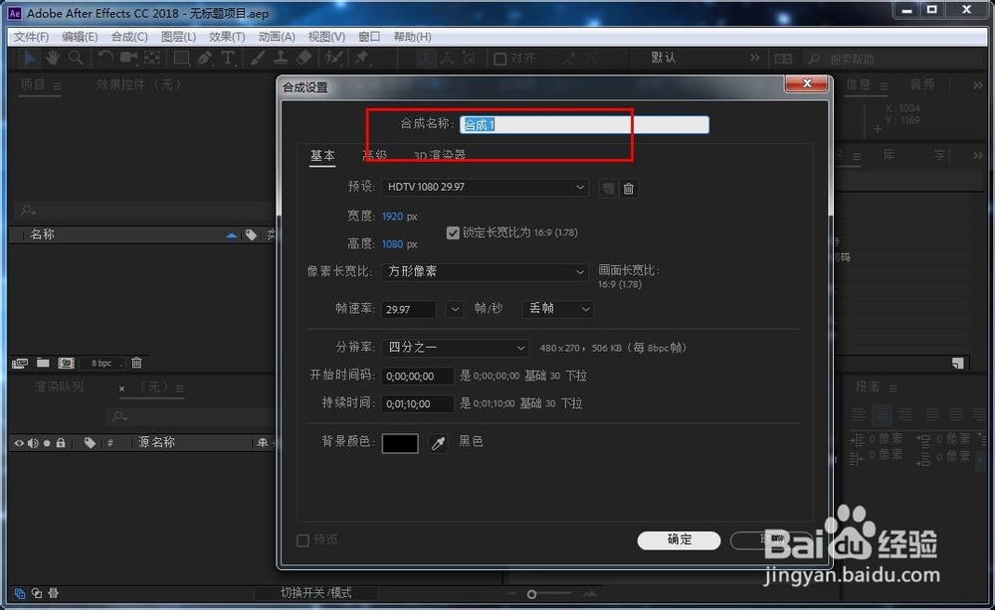Select the Pan Behind anchor tool
The width and height of the screenshot is (995, 610).
(152, 59)
